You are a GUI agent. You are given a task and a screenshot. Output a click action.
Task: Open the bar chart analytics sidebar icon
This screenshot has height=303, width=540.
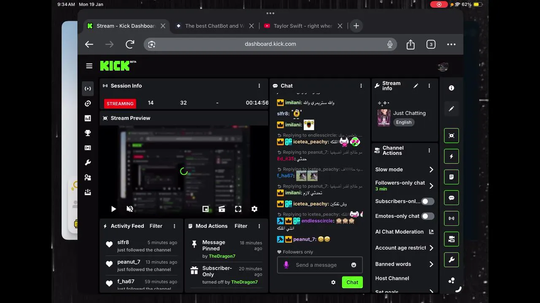pos(88,118)
